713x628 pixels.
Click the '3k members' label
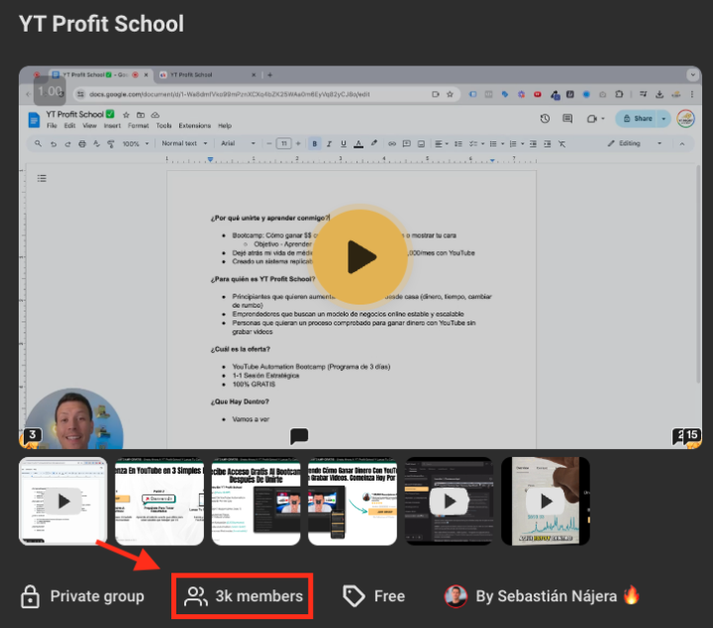258,596
